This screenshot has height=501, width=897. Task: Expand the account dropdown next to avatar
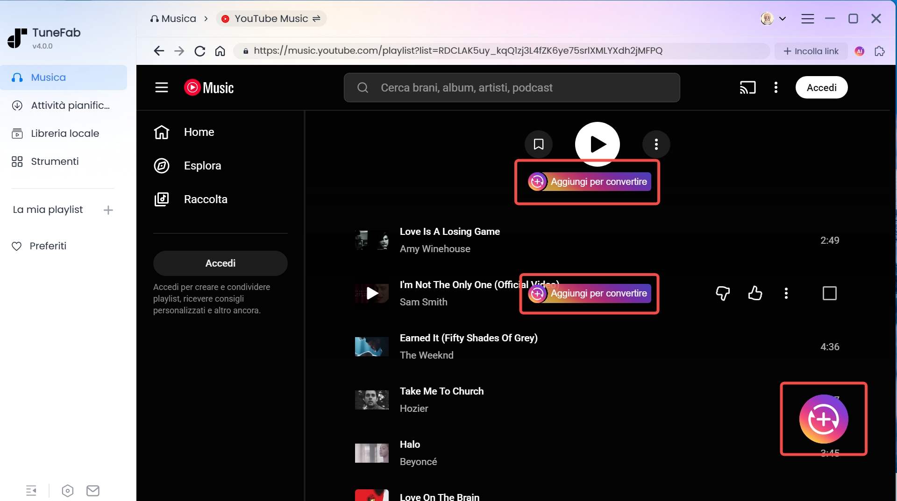(x=783, y=18)
